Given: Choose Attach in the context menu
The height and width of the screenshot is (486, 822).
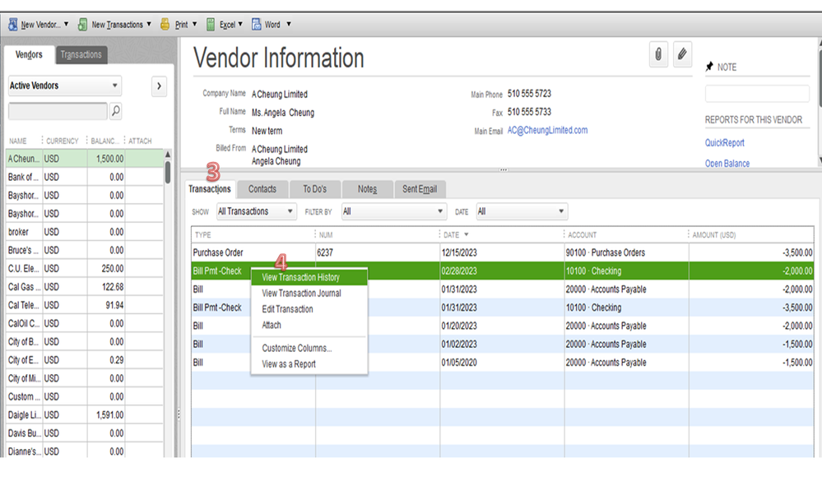Looking at the screenshot, I should tap(309, 325).
